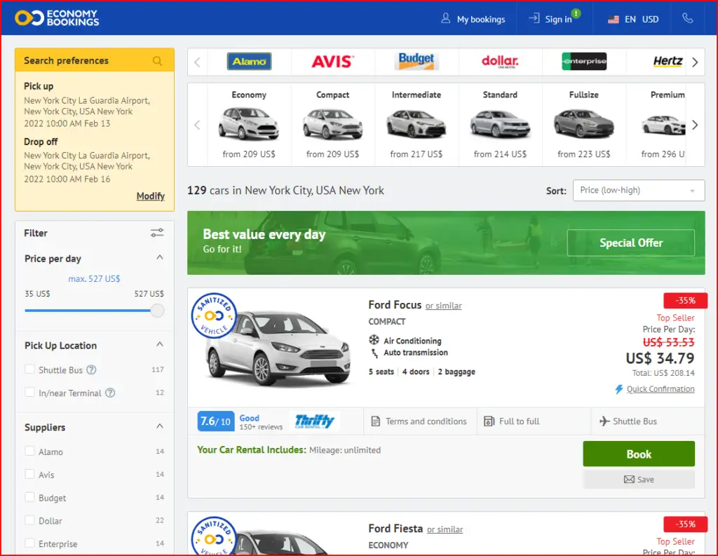Select the Hertz supplier logo
718x556 pixels.
click(668, 62)
